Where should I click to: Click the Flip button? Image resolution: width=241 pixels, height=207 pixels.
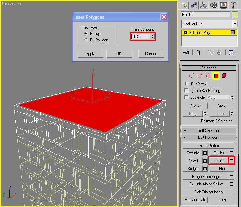(222, 169)
